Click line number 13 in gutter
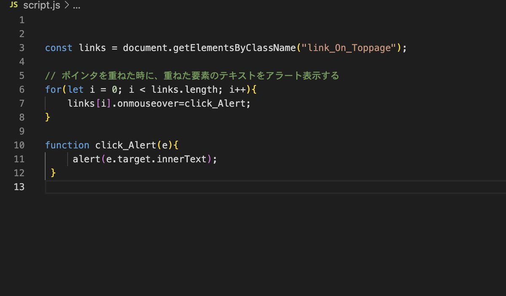Viewport: 506px width, 296px height. coord(19,187)
